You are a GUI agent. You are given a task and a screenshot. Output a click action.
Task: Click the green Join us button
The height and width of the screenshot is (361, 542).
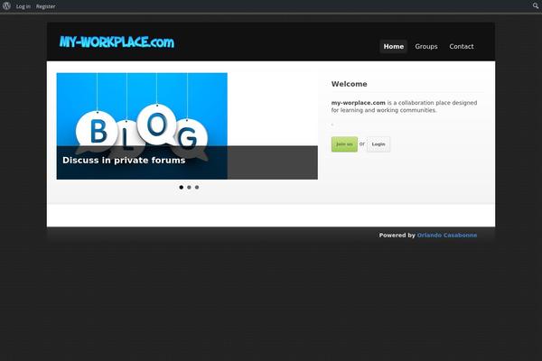coord(344,144)
